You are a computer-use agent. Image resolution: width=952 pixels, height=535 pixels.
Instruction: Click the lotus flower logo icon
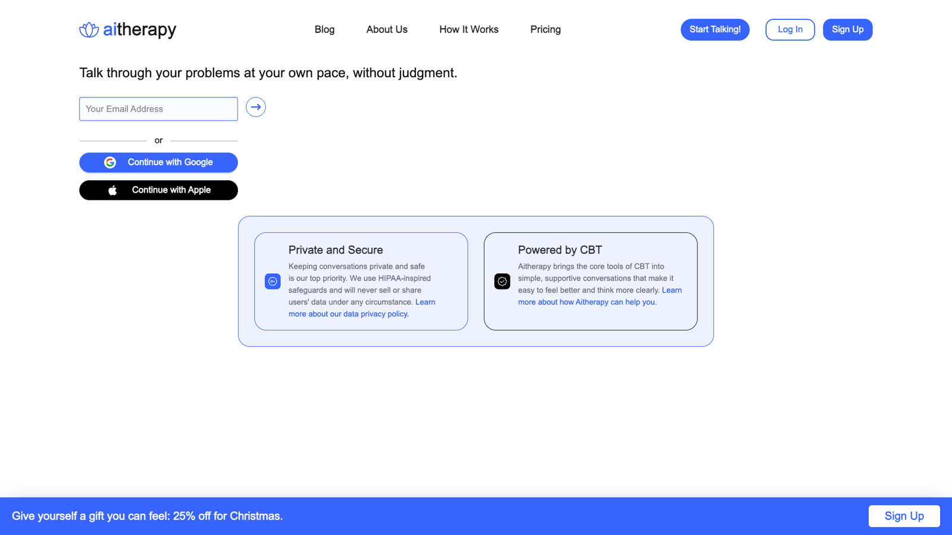point(88,29)
